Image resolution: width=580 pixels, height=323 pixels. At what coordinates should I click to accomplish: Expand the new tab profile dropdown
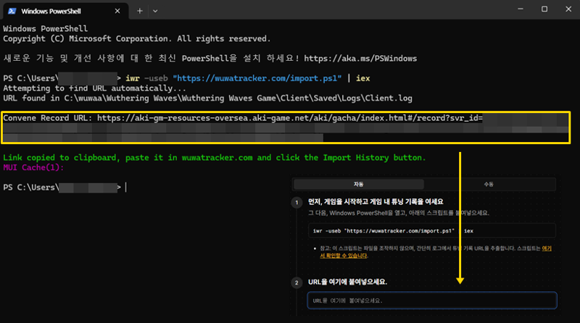[155, 11]
